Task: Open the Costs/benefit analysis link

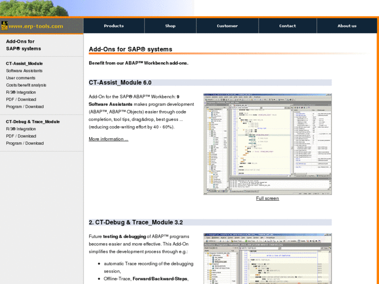Action: pyautogui.click(x=26, y=85)
